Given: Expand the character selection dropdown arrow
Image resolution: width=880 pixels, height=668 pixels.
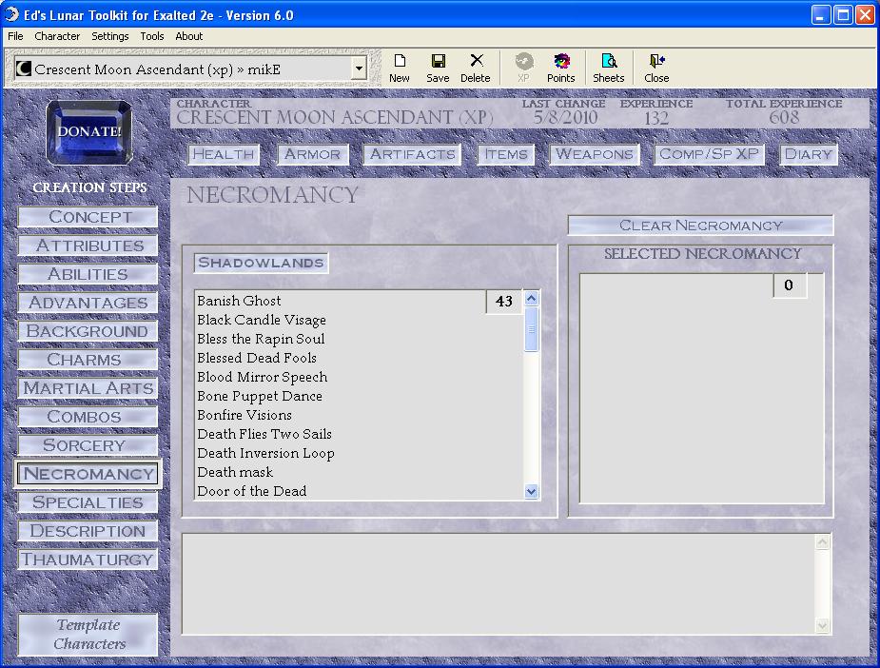Looking at the screenshot, I should click(x=359, y=69).
